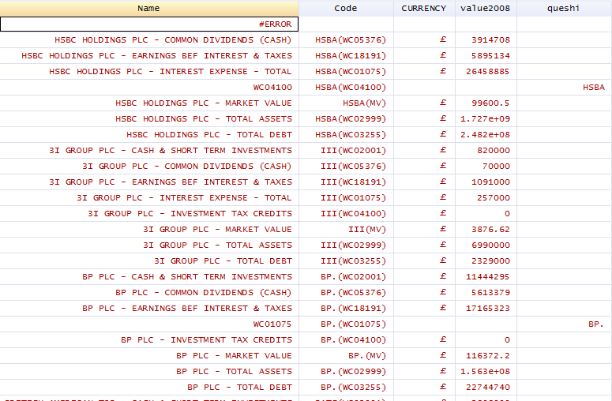Select the #ERROR cell
Viewport: 612px width, 401px height.
tap(149, 24)
